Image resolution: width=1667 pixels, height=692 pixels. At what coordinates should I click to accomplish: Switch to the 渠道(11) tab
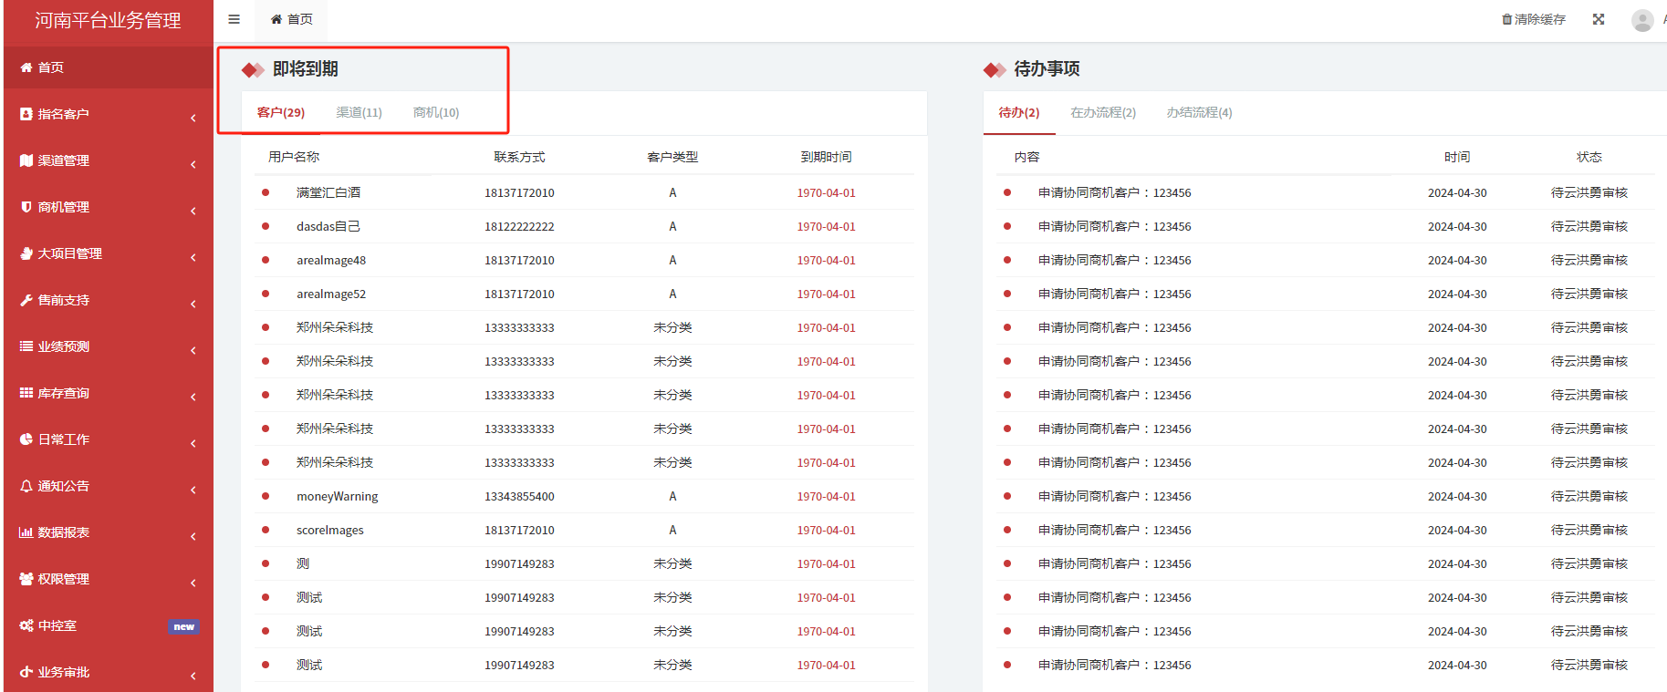(359, 112)
